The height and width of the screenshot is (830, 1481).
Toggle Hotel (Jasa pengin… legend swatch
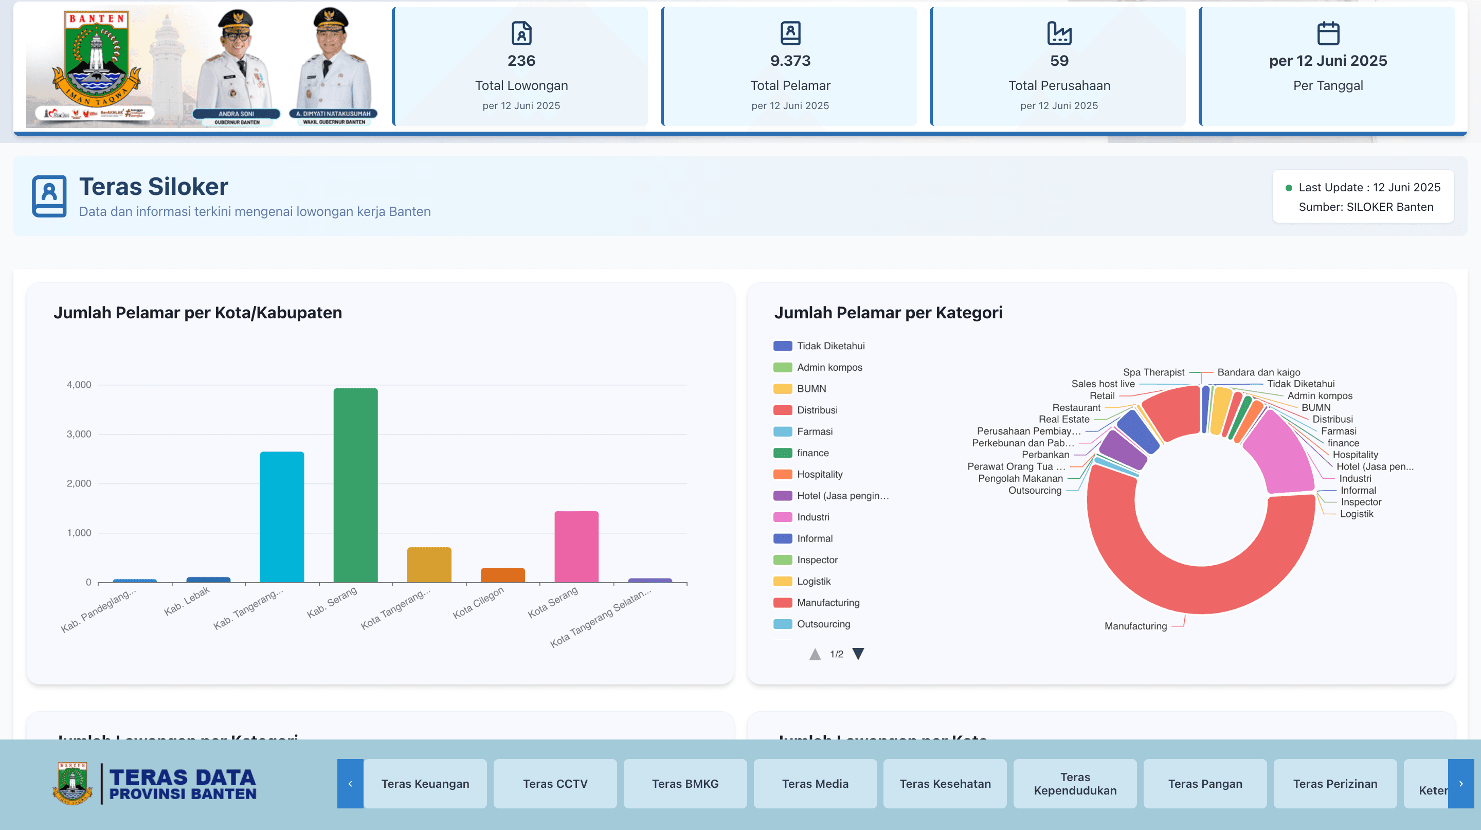click(783, 495)
